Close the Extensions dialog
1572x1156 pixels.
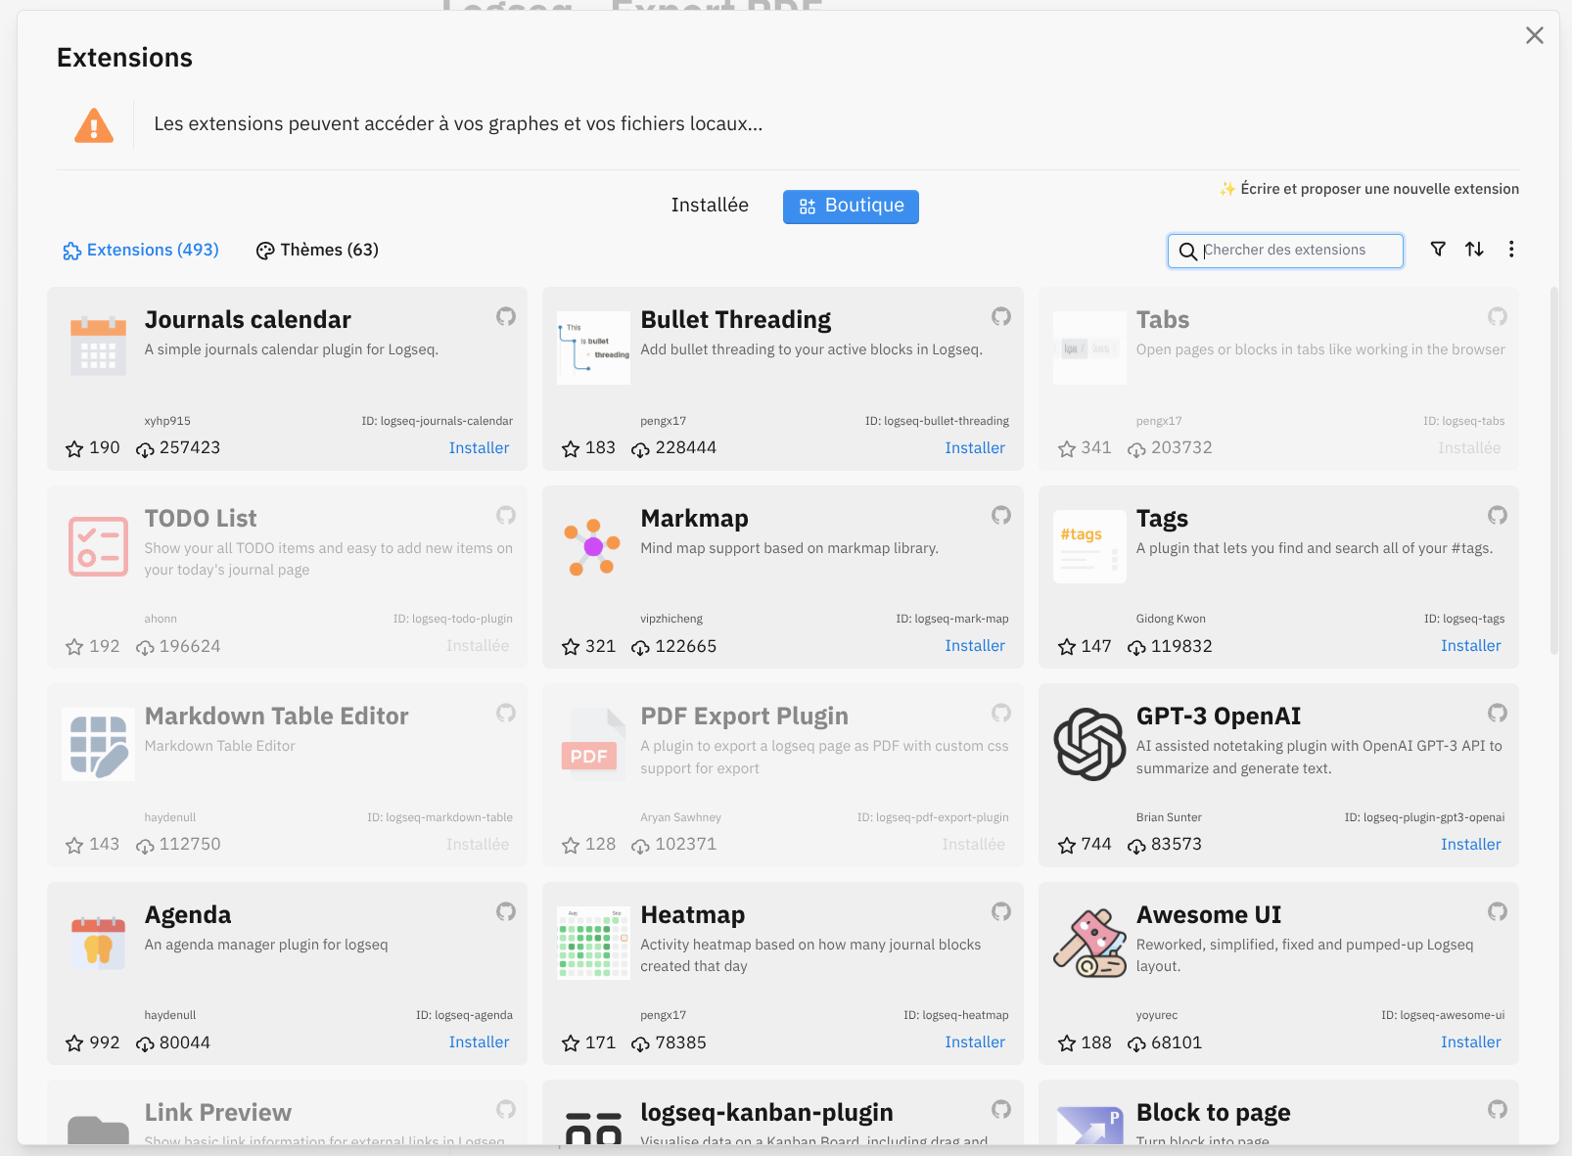(1535, 35)
